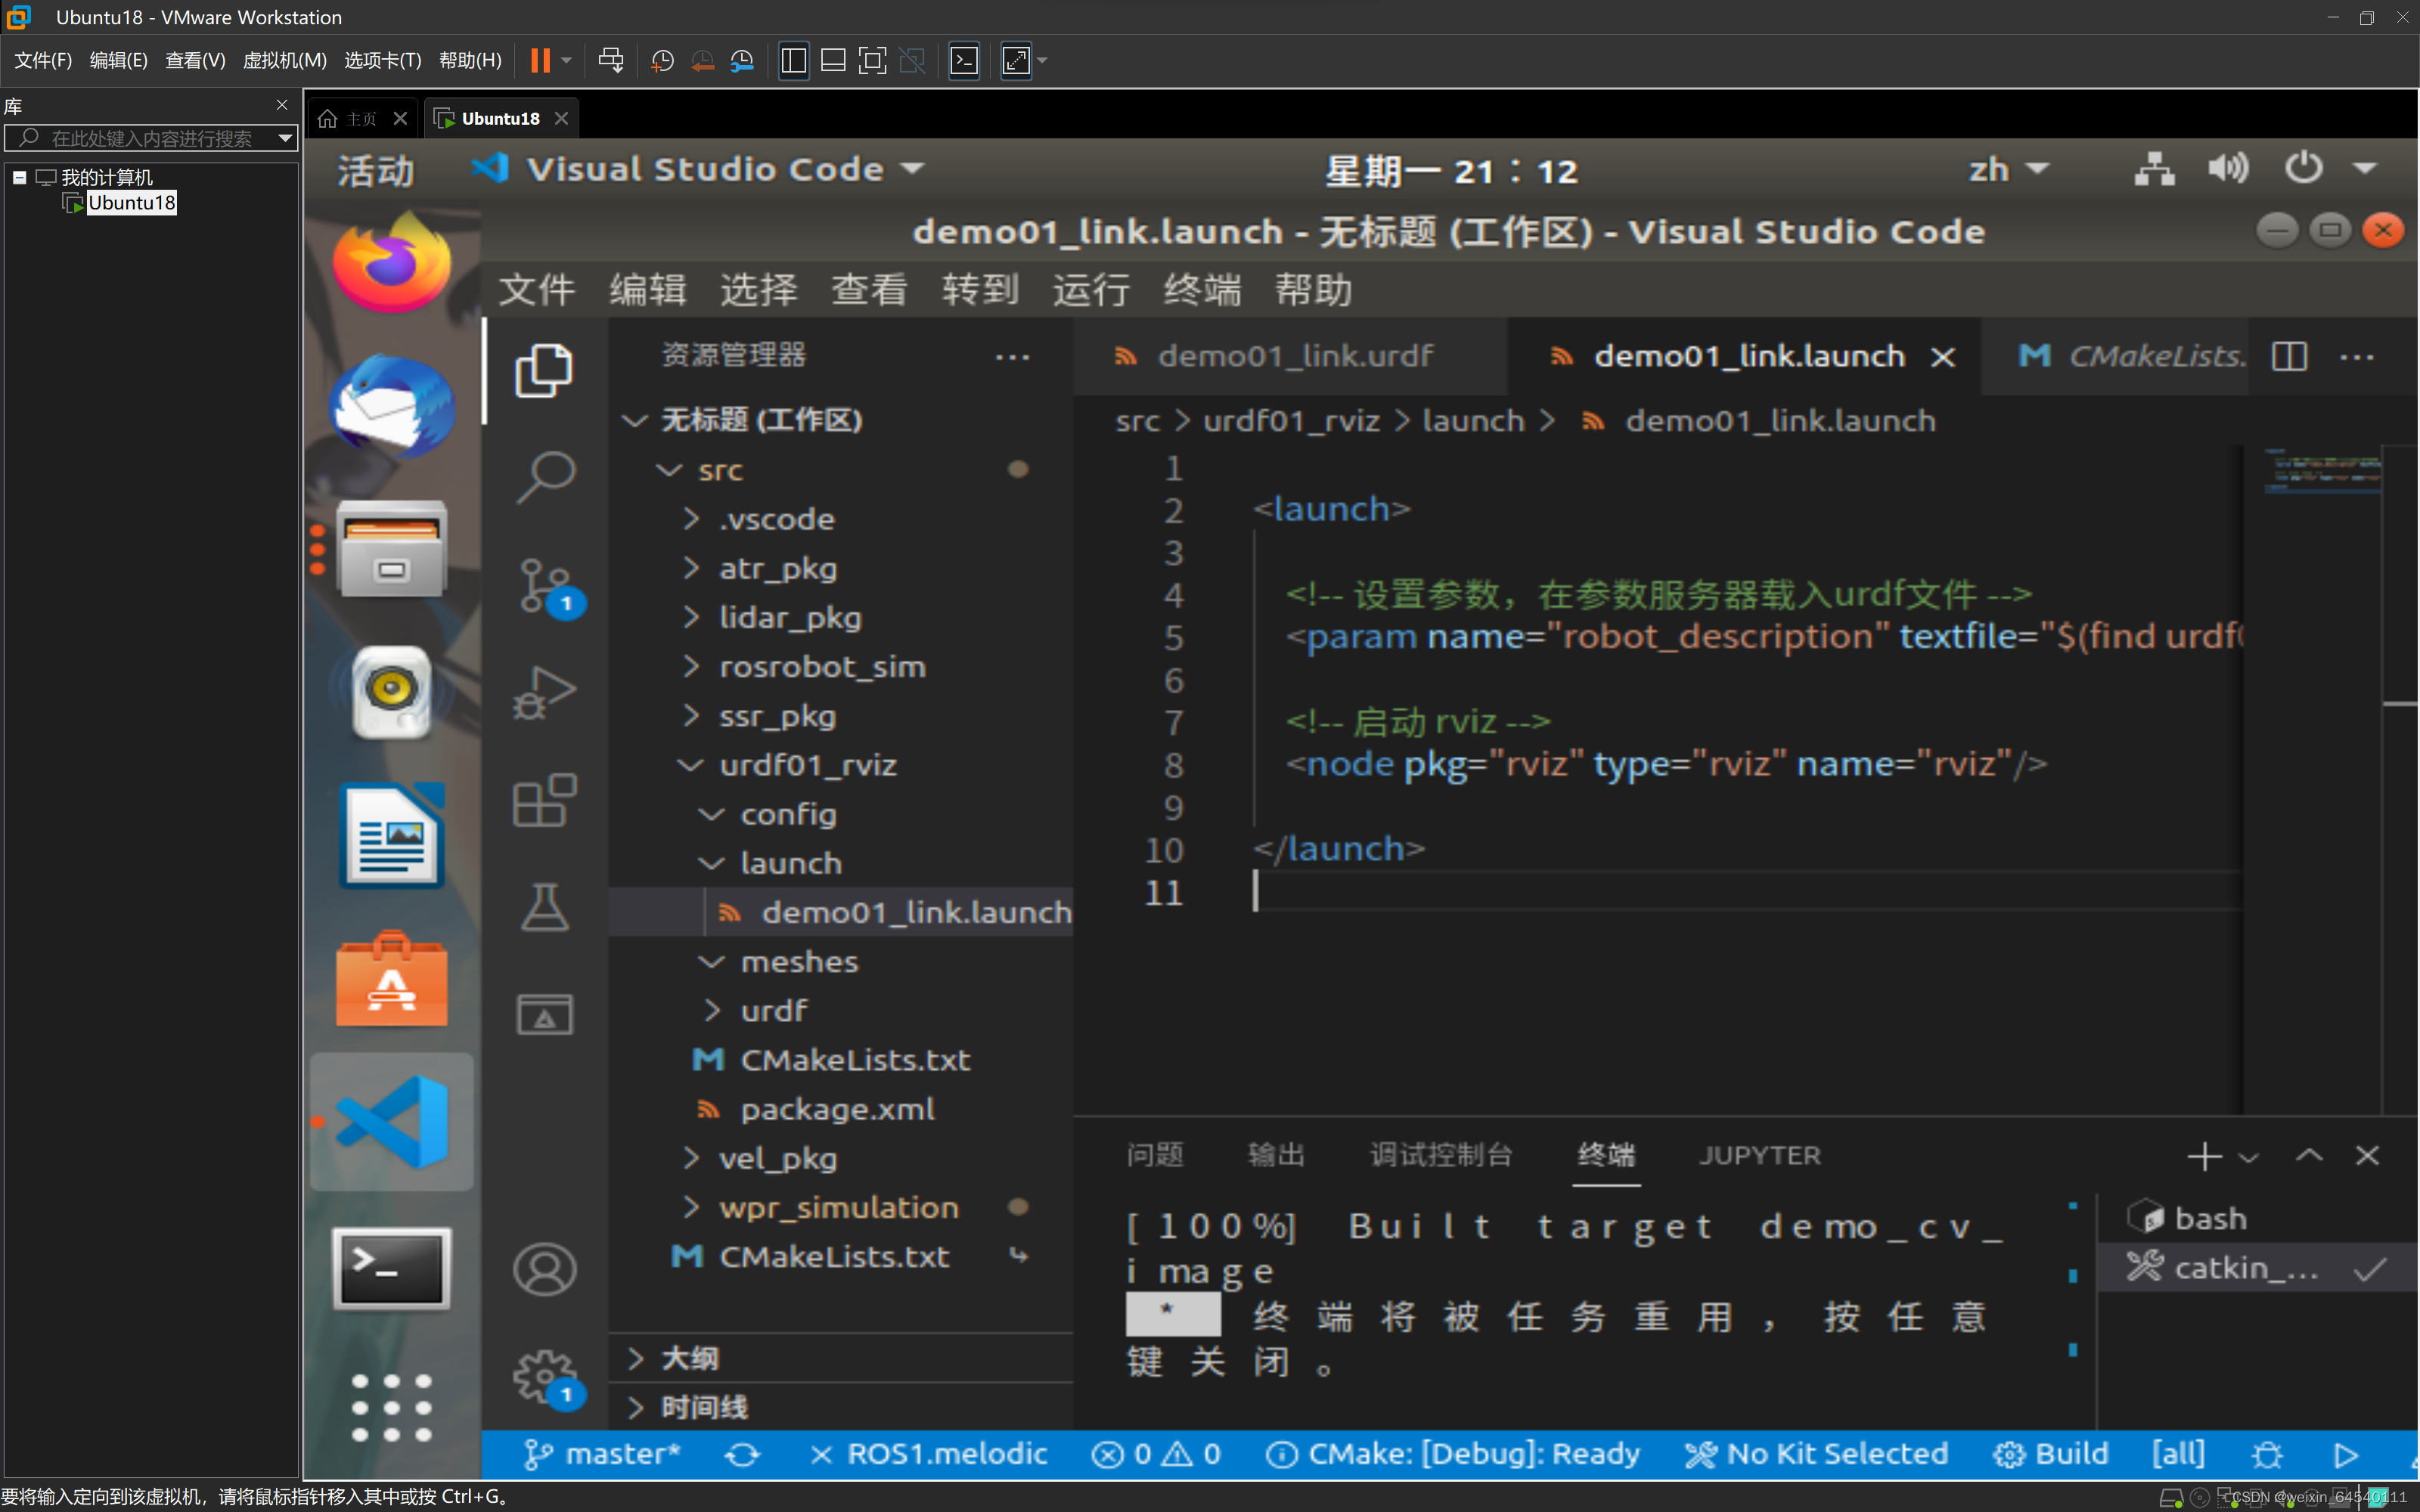Open the Search view in activity bar

[545, 477]
